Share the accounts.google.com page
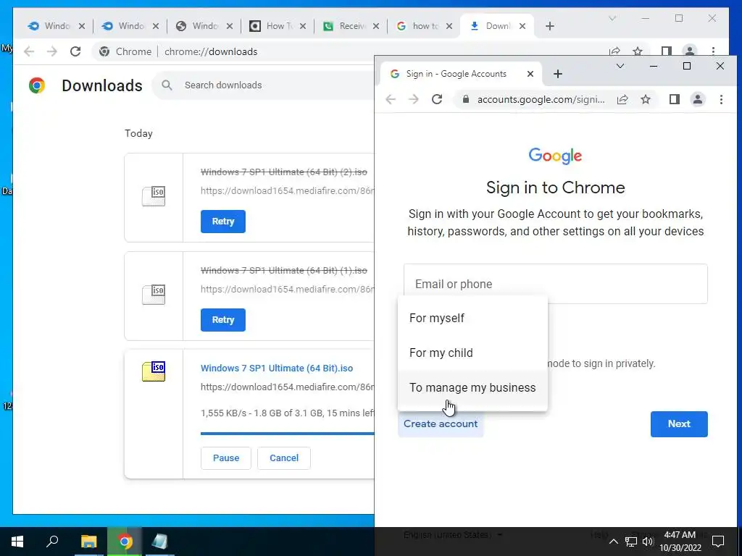The height and width of the screenshot is (556, 742). click(x=622, y=99)
